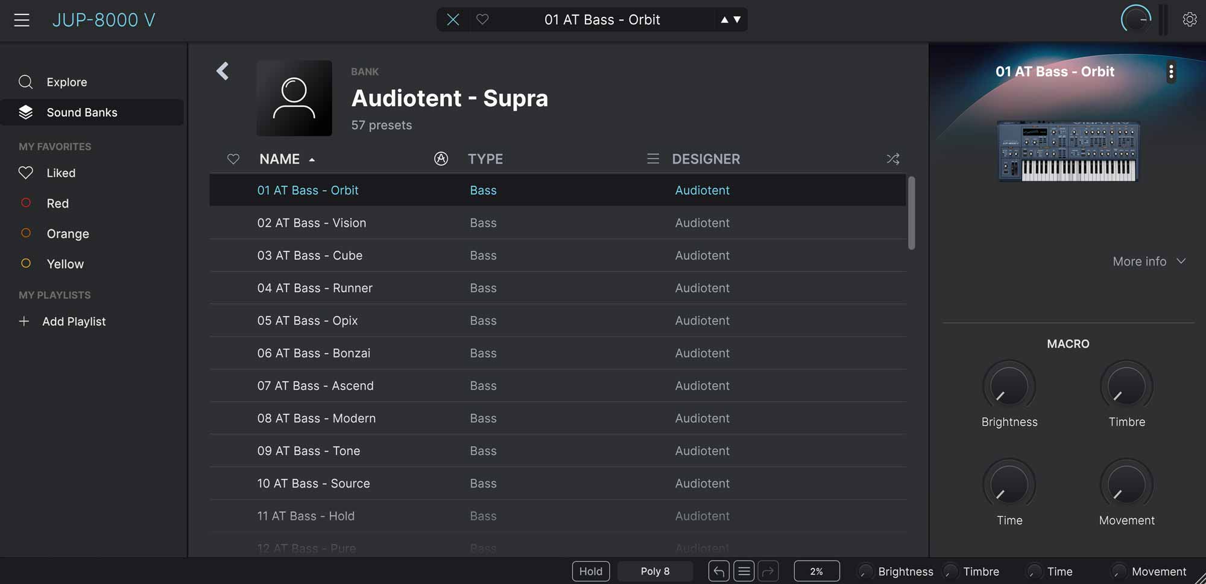Select preset 06 AT Bass - Bonzai
The image size is (1206, 584).
click(558, 353)
